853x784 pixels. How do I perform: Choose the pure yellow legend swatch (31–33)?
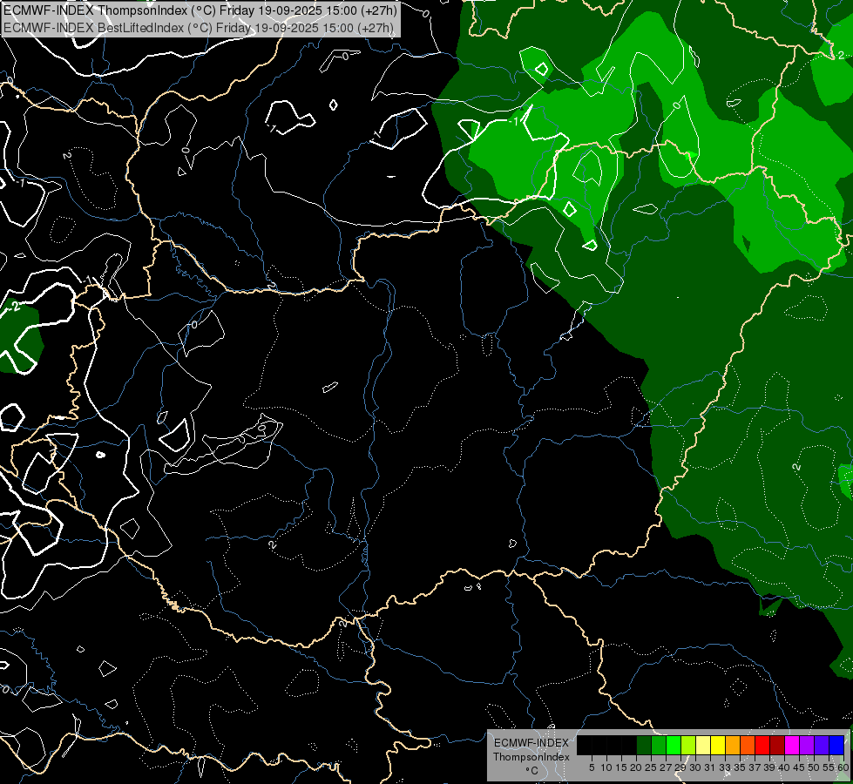coord(717,745)
